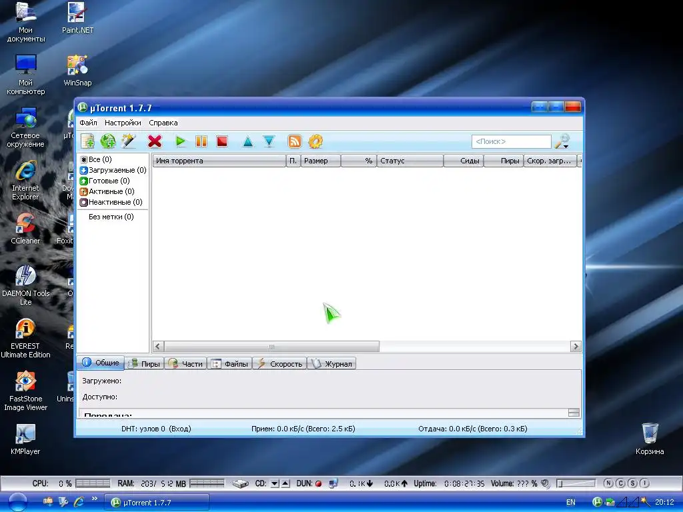
Task: Add a new torrent file from toolbar
Action: (x=87, y=141)
